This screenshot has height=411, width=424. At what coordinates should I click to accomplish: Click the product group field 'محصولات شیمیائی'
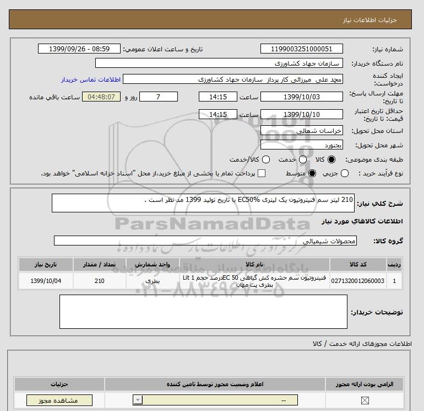pyautogui.click(x=205, y=241)
